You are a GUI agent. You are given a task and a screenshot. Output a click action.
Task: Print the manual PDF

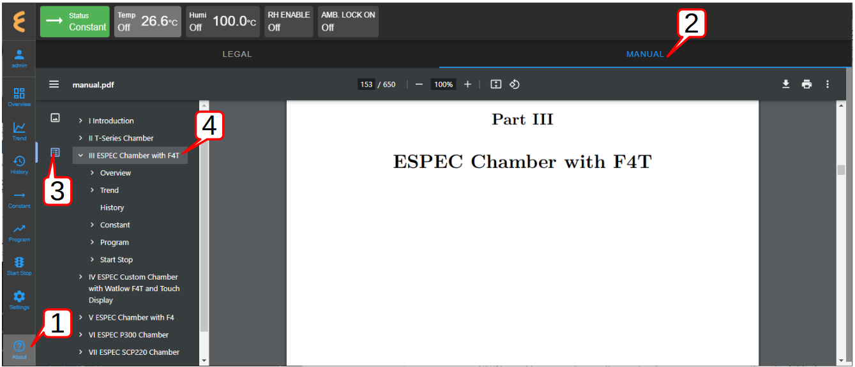[807, 84]
